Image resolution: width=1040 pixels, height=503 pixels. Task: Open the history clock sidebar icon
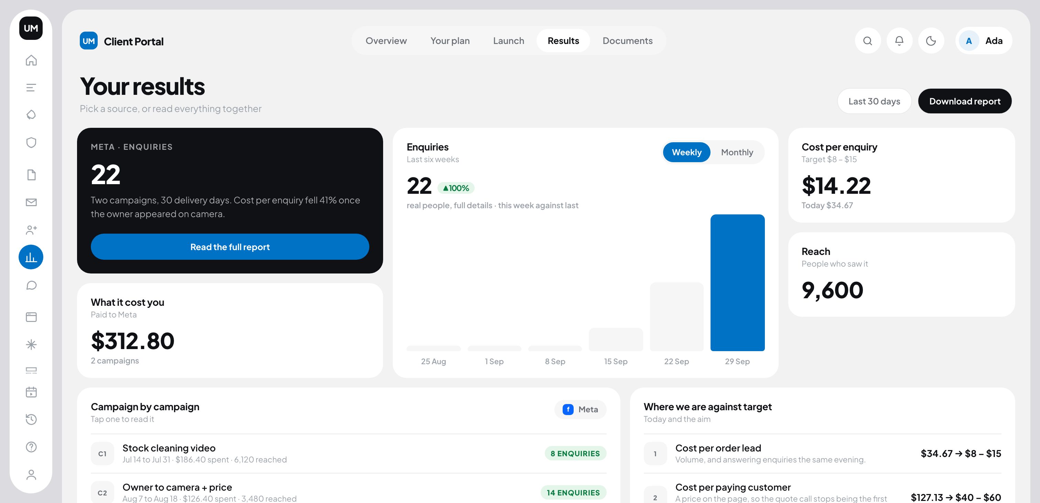(x=31, y=419)
